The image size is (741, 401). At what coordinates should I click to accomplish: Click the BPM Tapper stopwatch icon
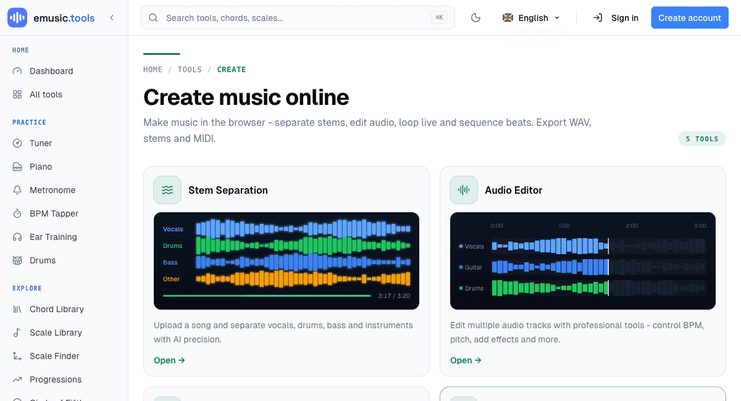tap(17, 213)
